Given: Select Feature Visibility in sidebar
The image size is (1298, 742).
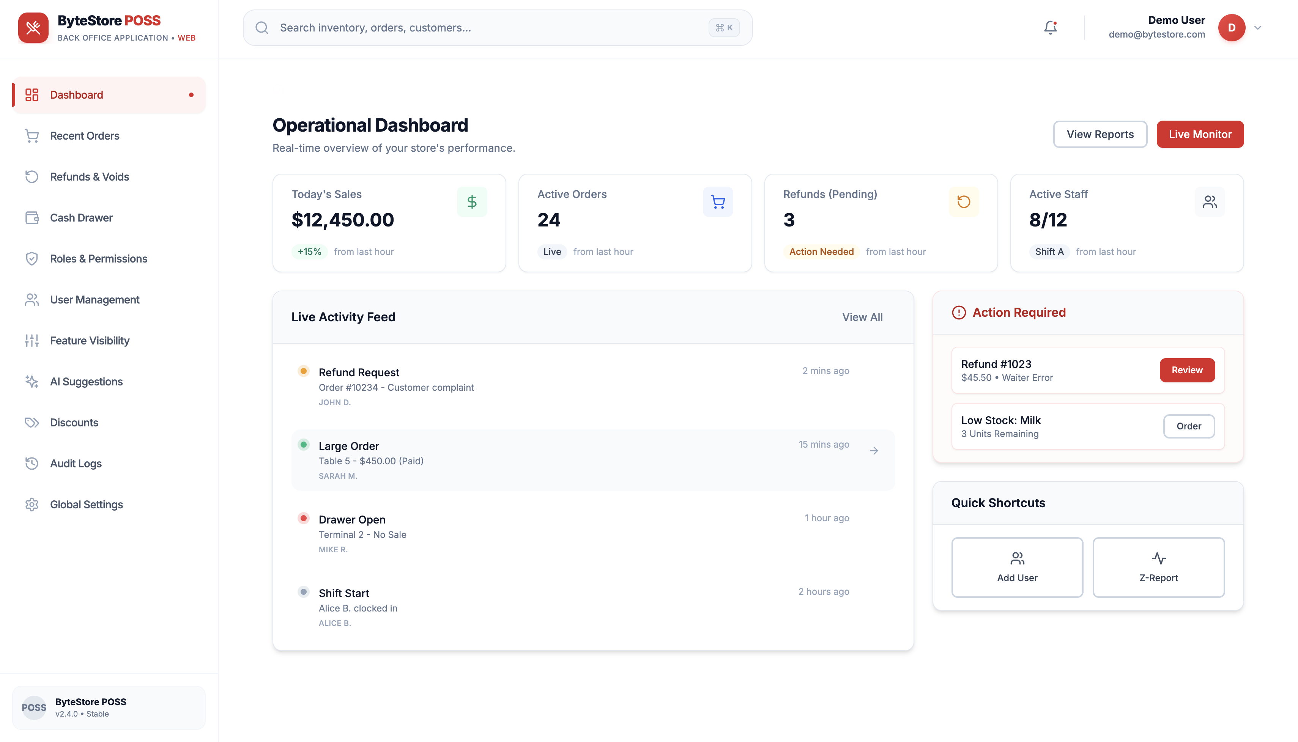Looking at the screenshot, I should pos(90,340).
